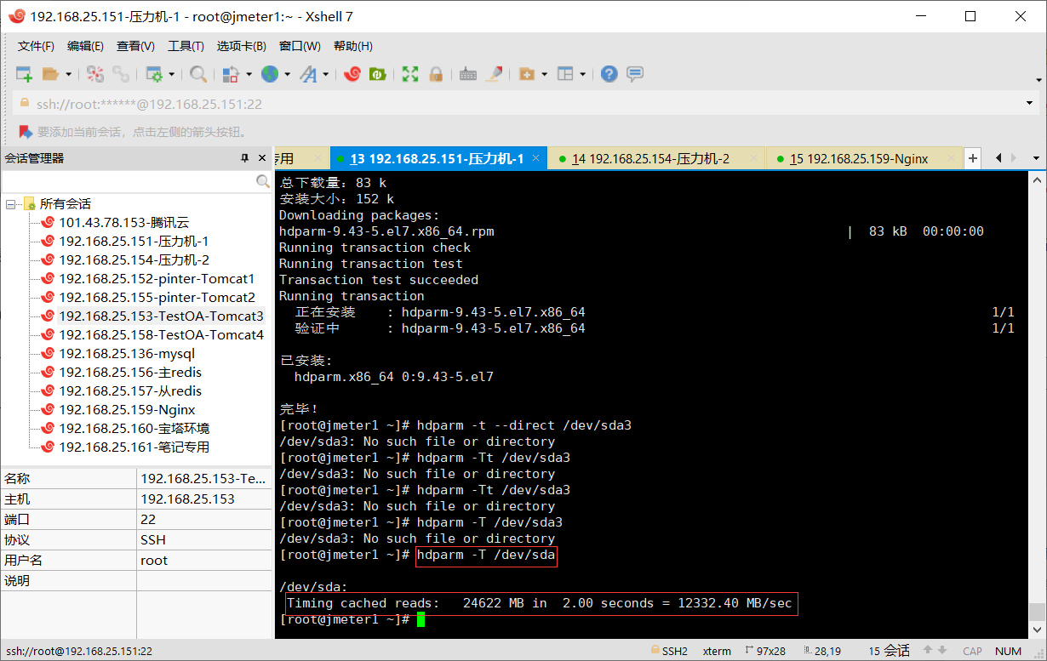This screenshot has width=1047, height=661.
Task: Open the tab list dropdown arrow
Action: pos(1036,158)
